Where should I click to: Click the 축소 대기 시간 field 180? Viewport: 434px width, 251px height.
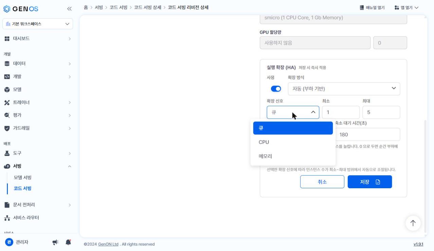click(368, 134)
